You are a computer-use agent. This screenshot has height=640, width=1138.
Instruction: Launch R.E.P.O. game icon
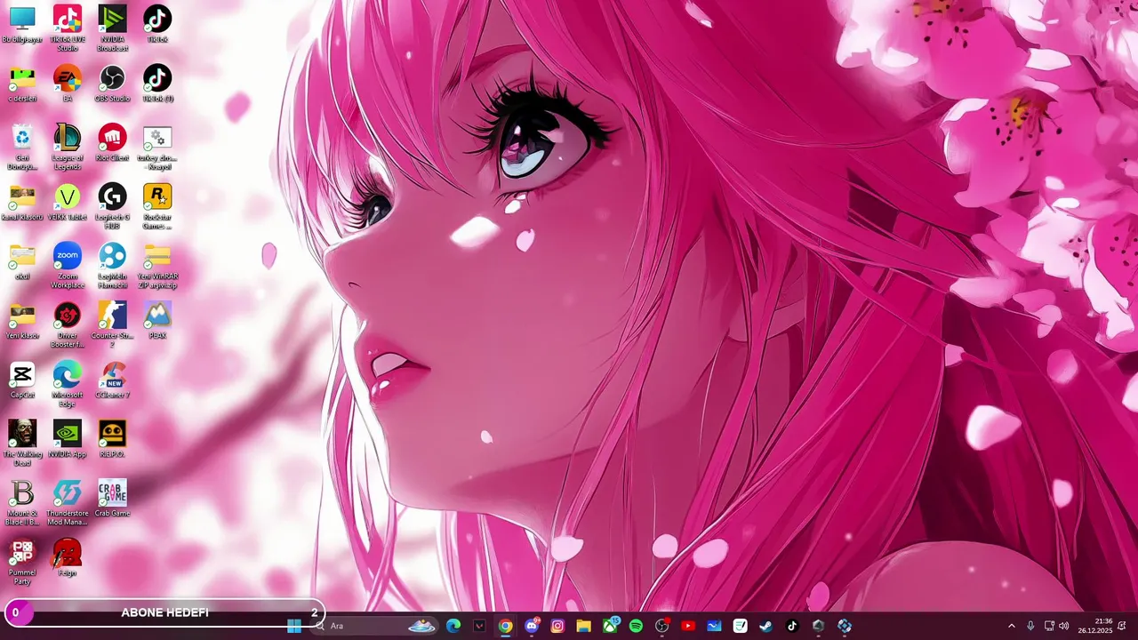(x=112, y=439)
